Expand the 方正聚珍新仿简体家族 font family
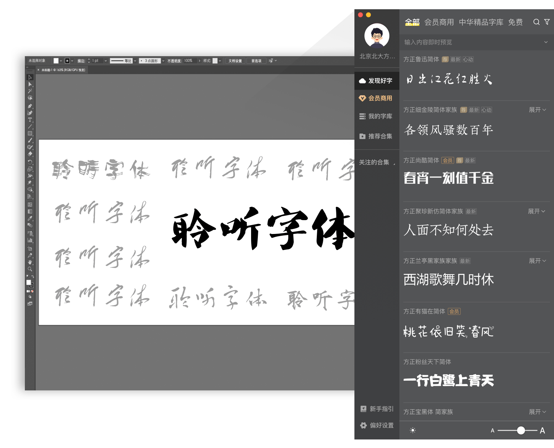Image resolution: width=554 pixels, height=448 pixels. [537, 211]
